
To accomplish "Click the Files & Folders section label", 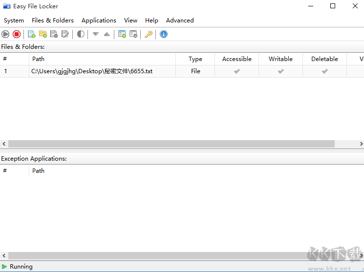I will (23, 47).
